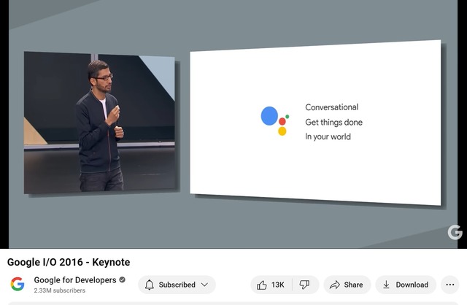The image size is (467, 305).
Task: Click the Google G watermark in video
Action: click(455, 232)
